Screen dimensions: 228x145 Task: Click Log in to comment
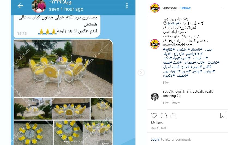[x=155, y=139]
